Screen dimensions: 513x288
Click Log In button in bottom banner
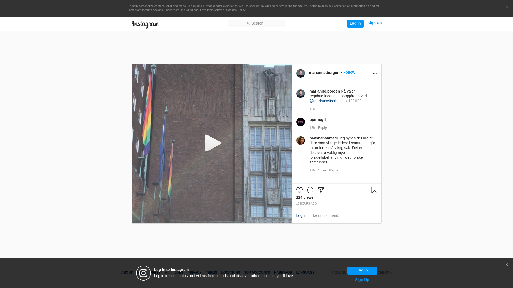tap(362, 270)
